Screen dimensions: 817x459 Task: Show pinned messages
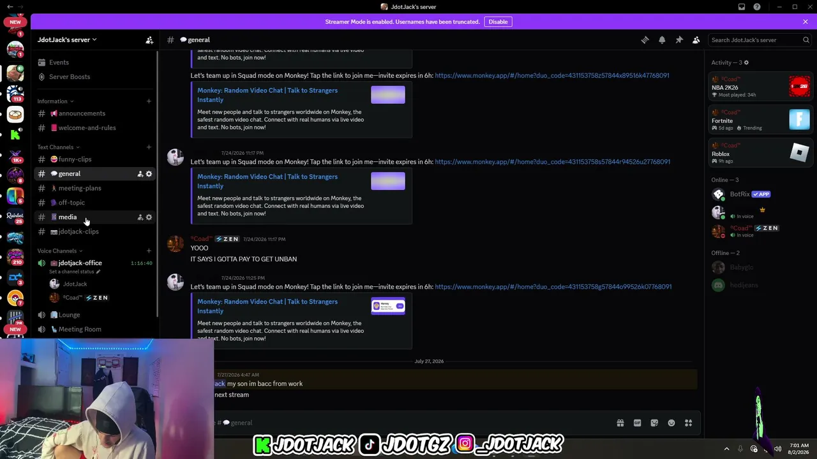tap(679, 40)
